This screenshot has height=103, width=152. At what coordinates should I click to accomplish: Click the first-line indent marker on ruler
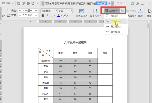coord(54,21)
